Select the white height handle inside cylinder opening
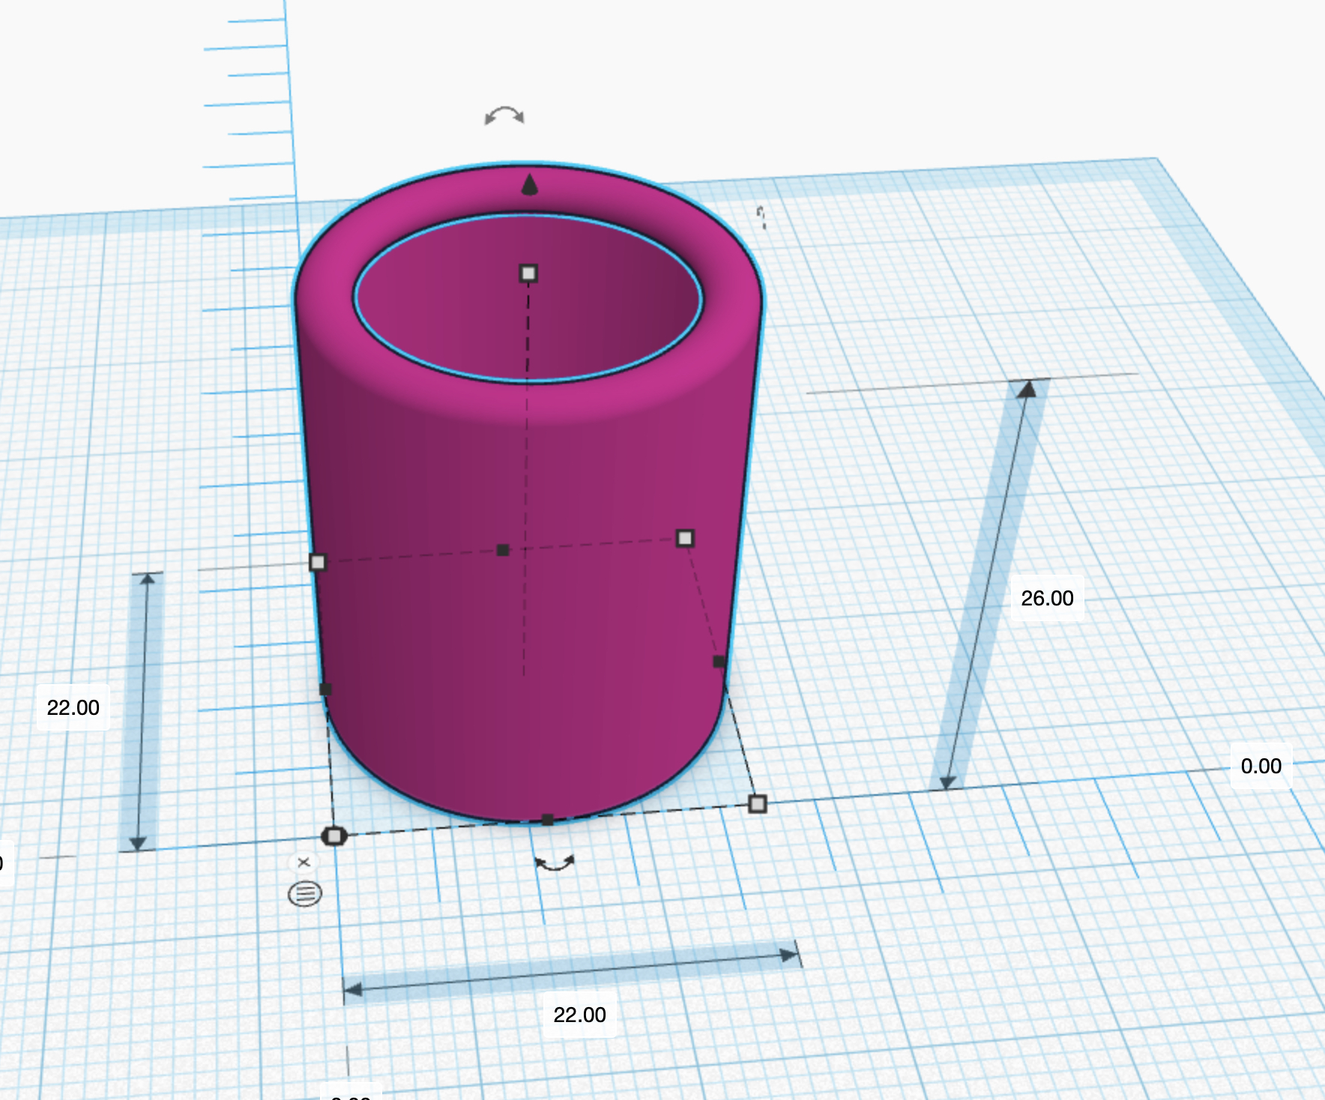Screen dimensions: 1325x1100 click(528, 273)
